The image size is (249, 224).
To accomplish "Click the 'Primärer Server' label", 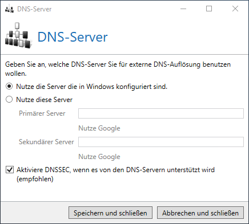I will (42, 113).
